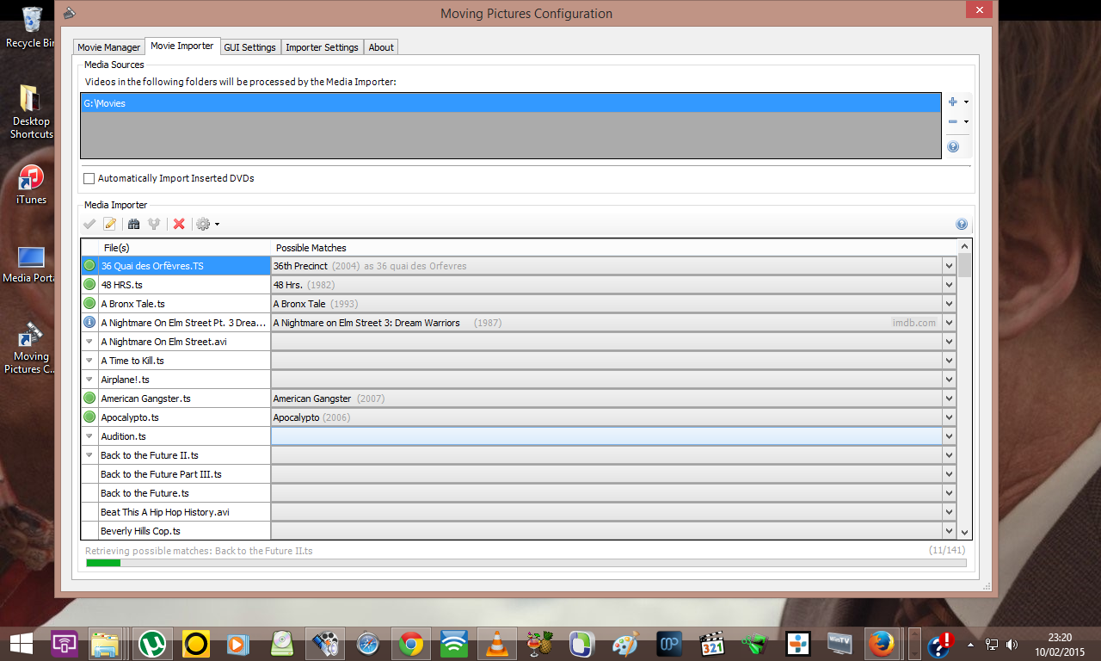Select the G:\Movies media source entry
Screen dimensions: 1101x661
tap(511, 103)
